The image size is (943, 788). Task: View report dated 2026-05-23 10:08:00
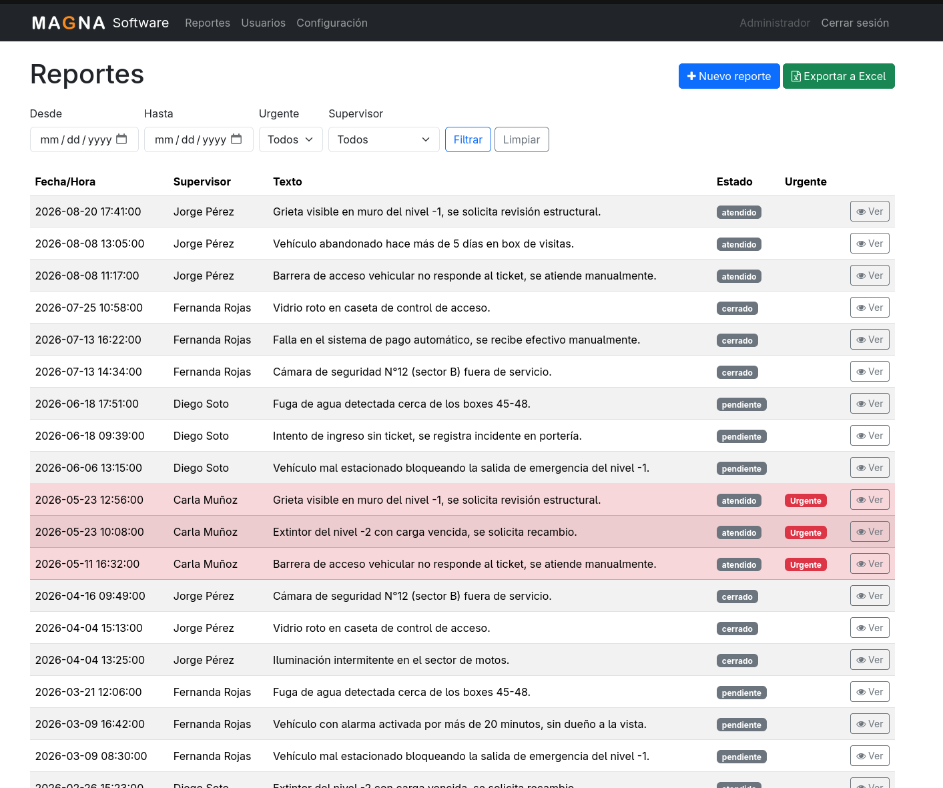pyautogui.click(x=870, y=532)
